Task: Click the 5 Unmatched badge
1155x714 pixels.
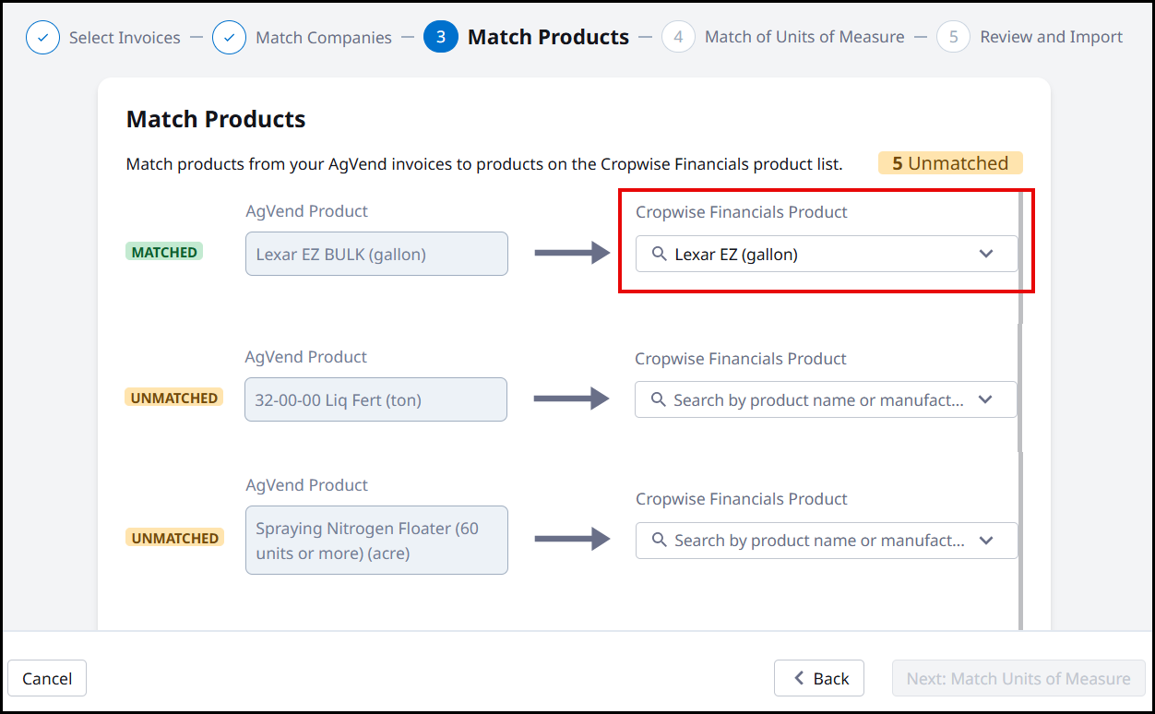Action: (x=950, y=163)
